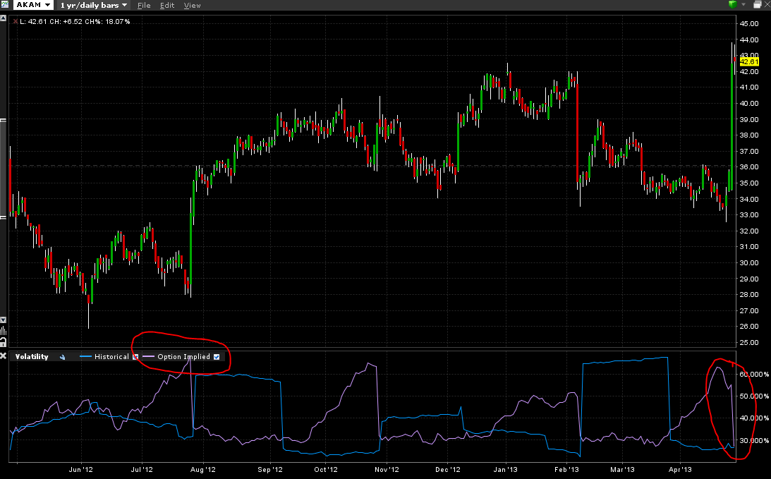Click the 60.000% volatility axis label
Screen dimensions: 771x479
pos(754,375)
